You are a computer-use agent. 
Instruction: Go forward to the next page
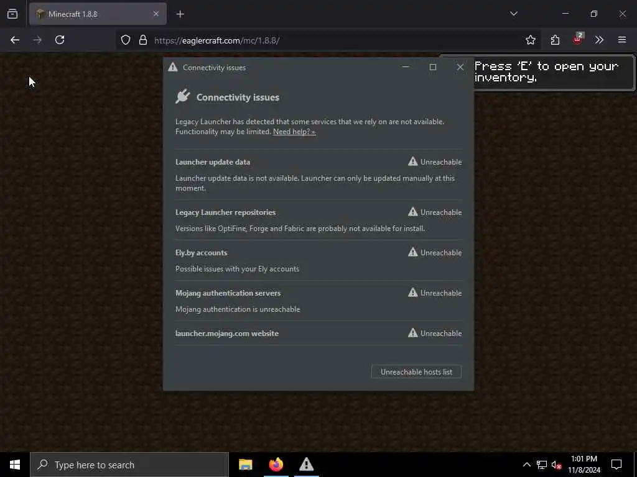point(37,40)
